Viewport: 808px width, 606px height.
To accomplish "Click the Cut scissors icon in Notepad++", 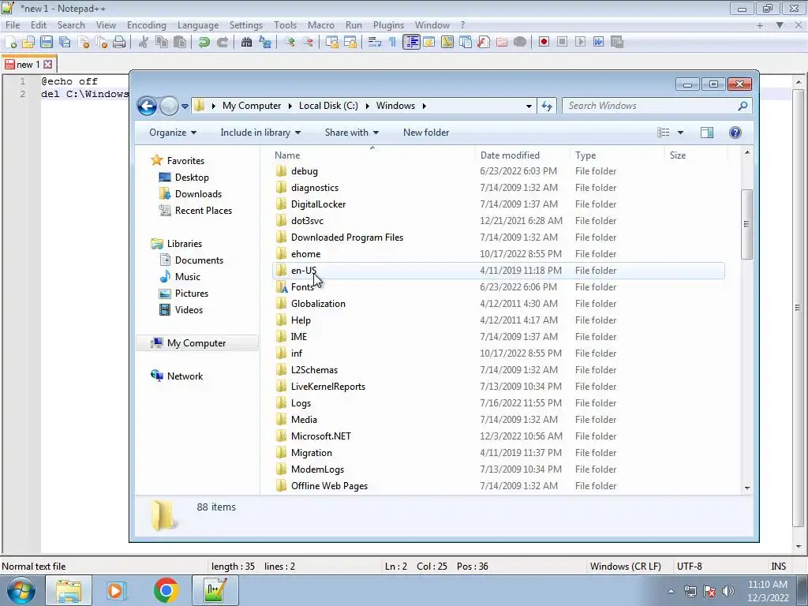I will point(144,43).
